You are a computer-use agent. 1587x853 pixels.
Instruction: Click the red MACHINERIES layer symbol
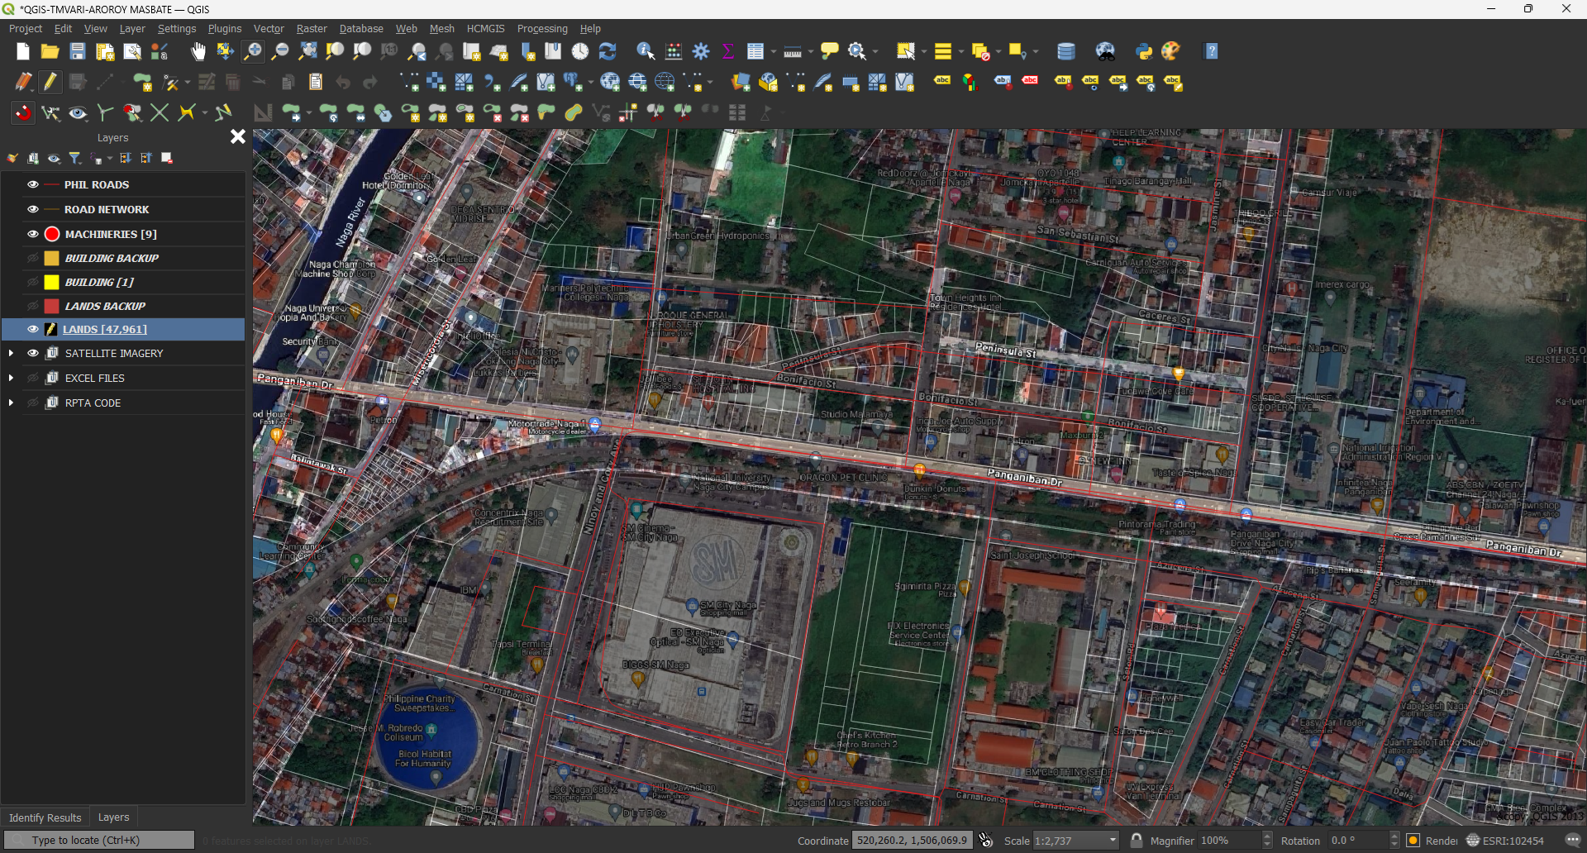[x=52, y=234]
